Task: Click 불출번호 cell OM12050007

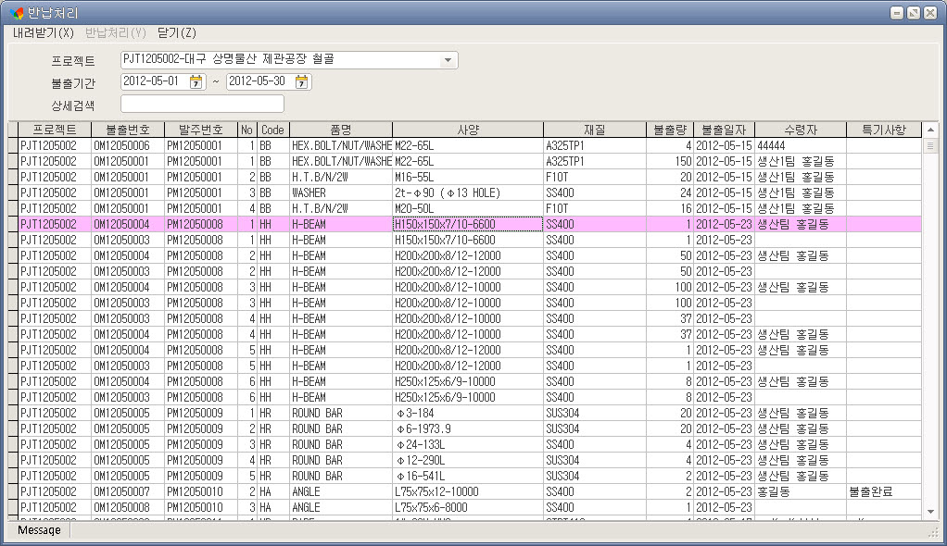Action: pyautogui.click(x=128, y=491)
